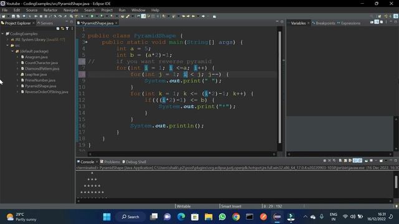
Task: Toggle Pin Console in Console toolbar
Action: pos(367,161)
